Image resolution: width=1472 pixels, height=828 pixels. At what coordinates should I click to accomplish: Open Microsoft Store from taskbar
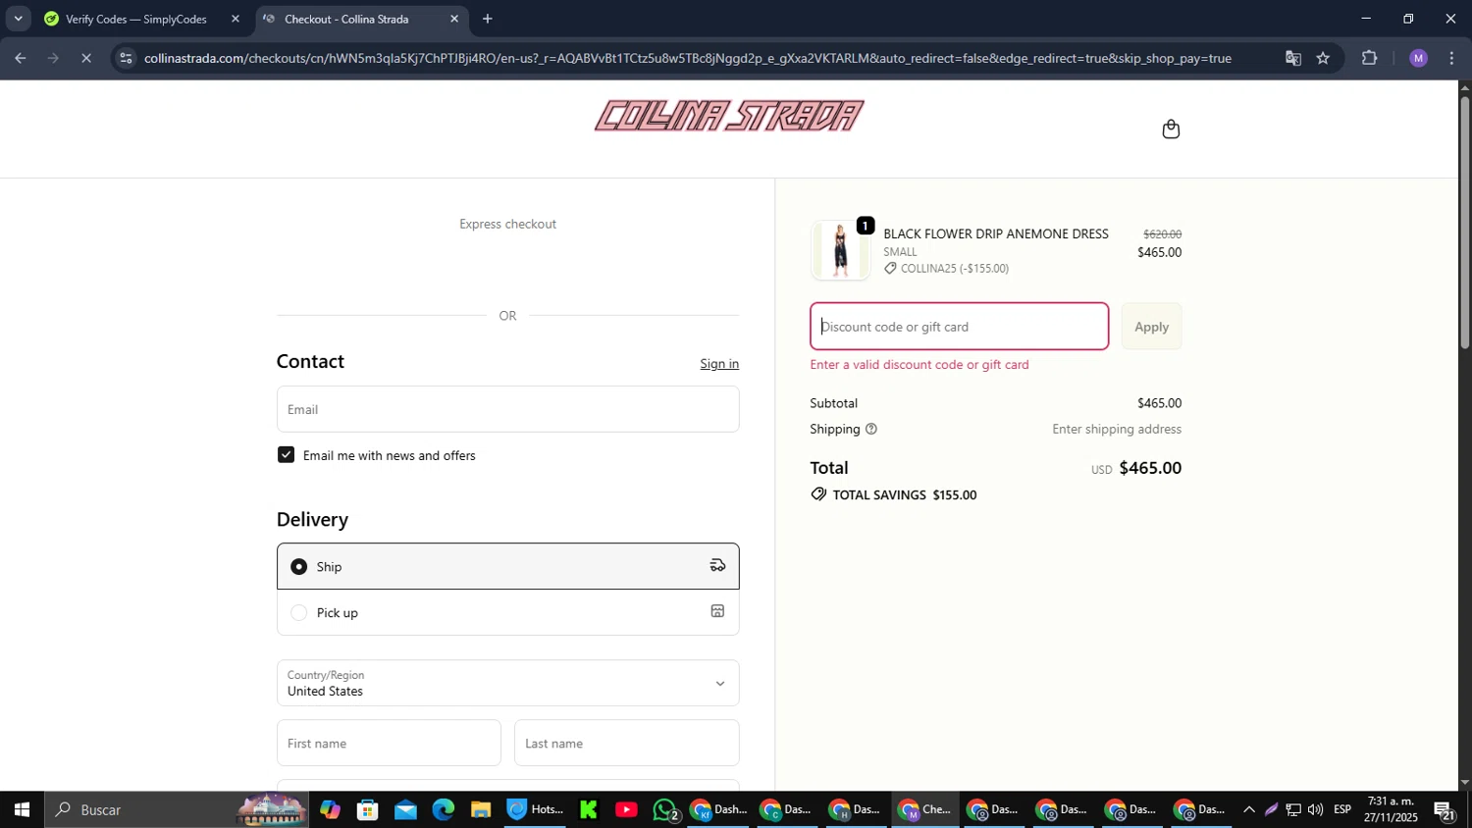368,809
